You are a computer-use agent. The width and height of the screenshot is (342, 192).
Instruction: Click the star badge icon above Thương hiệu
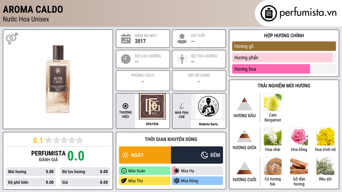pyautogui.click(x=126, y=106)
